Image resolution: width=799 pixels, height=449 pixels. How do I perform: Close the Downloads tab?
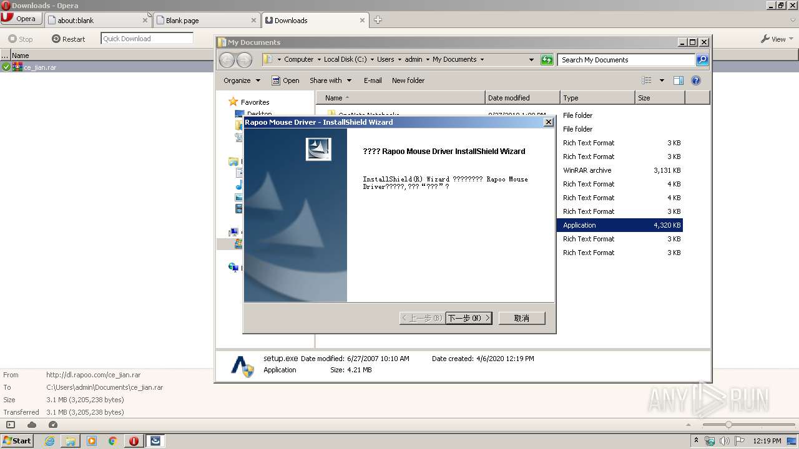362,21
